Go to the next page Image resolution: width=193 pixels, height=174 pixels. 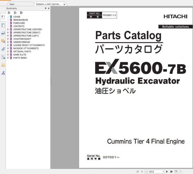167,171
